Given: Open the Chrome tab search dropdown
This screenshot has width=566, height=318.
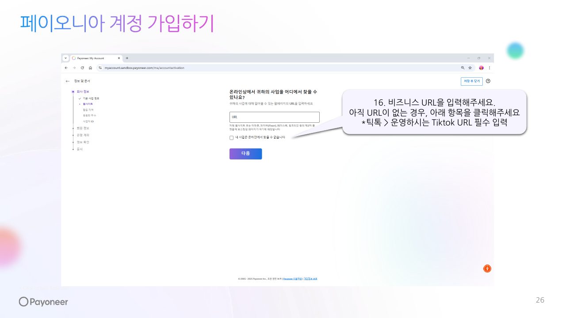Looking at the screenshot, I should click(x=65, y=58).
